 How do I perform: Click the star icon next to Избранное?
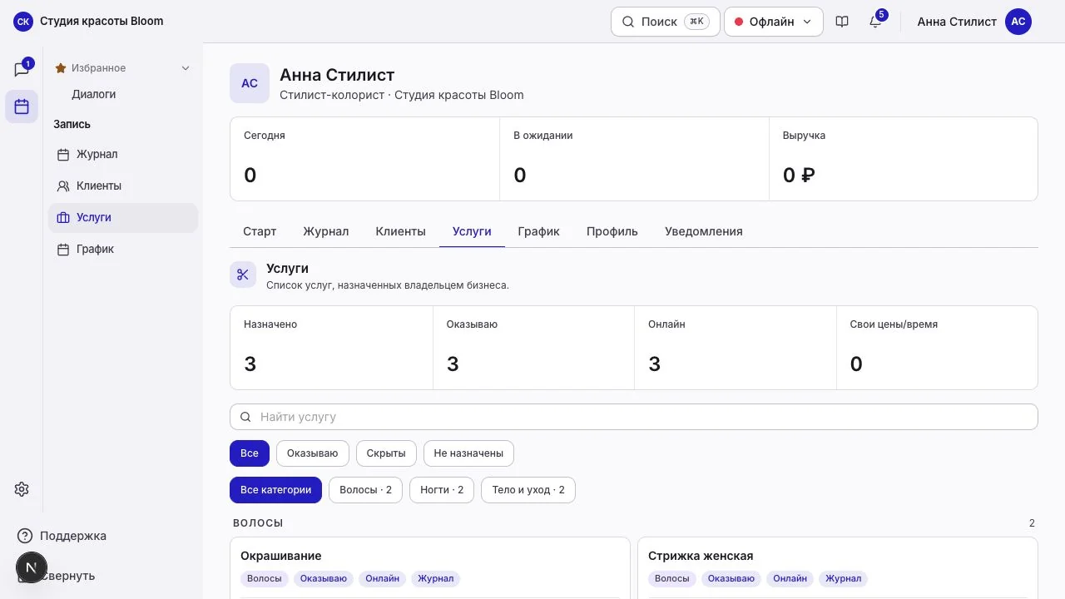coord(61,68)
